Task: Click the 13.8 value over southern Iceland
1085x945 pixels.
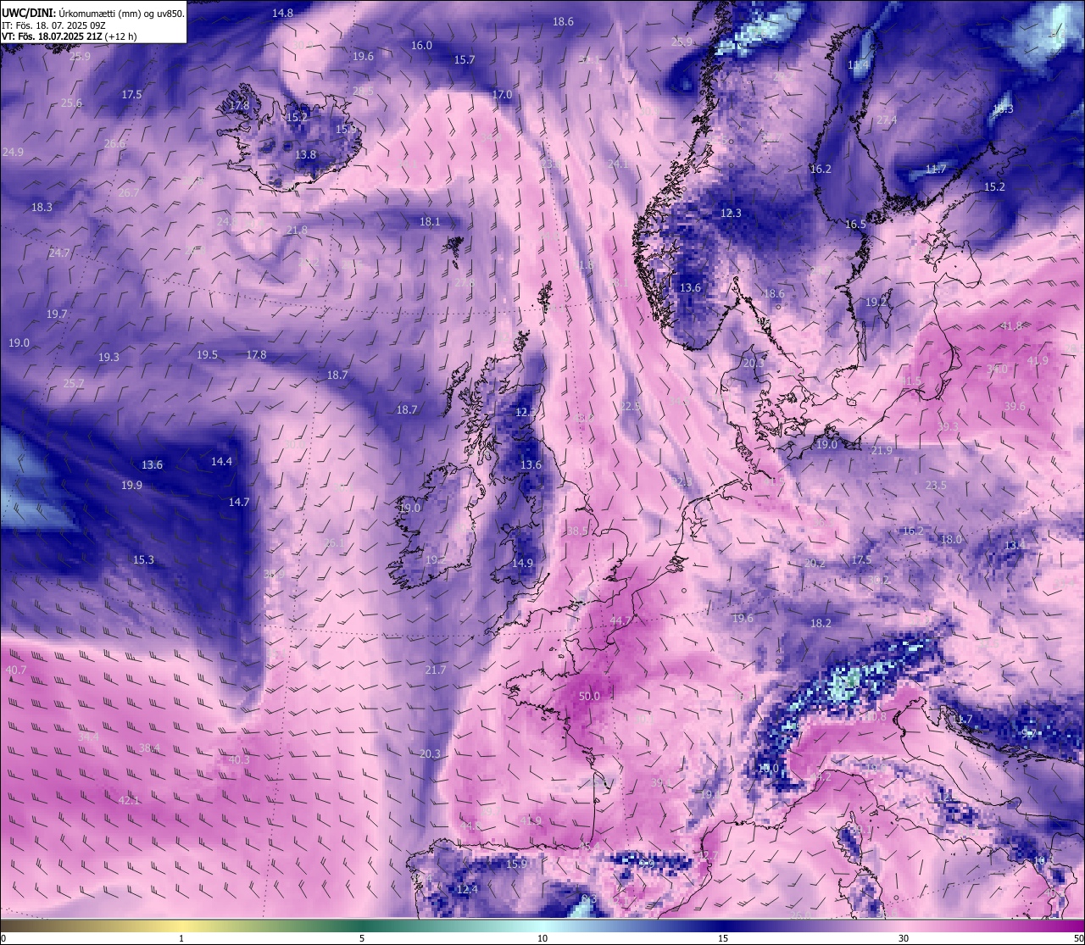Action: [306, 155]
